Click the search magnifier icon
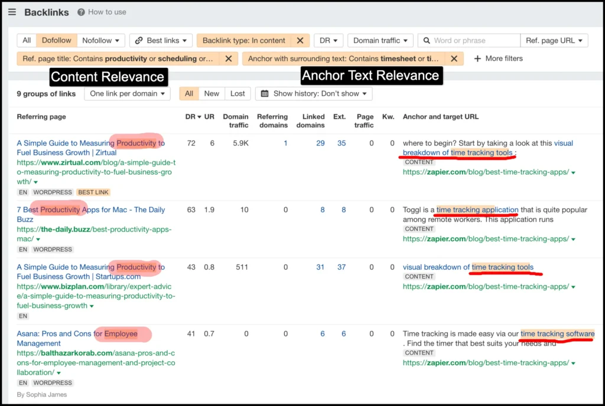This screenshot has width=605, height=406. [x=427, y=41]
